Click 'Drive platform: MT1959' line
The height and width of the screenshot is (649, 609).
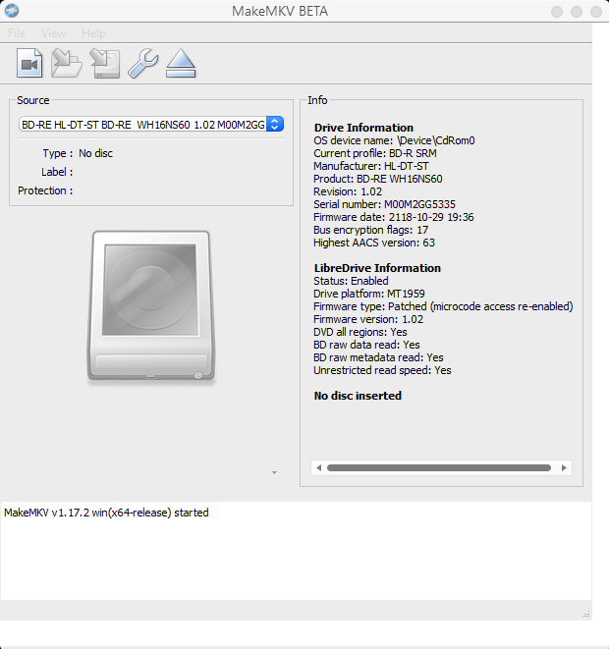point(369,294)
